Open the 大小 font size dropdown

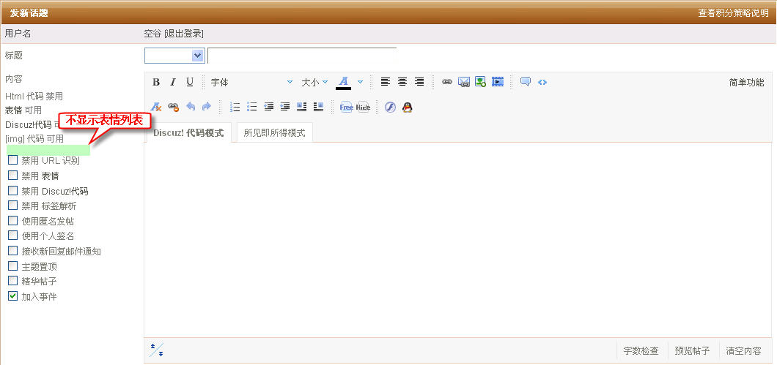pyautogui.click(x=314, y=83)
